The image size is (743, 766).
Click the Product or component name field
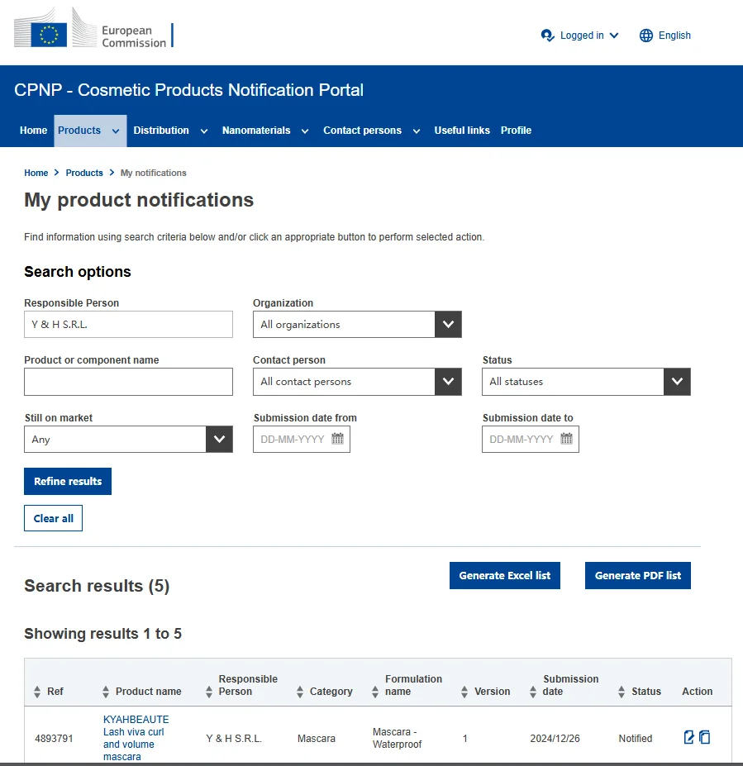(x=128, y=382)
